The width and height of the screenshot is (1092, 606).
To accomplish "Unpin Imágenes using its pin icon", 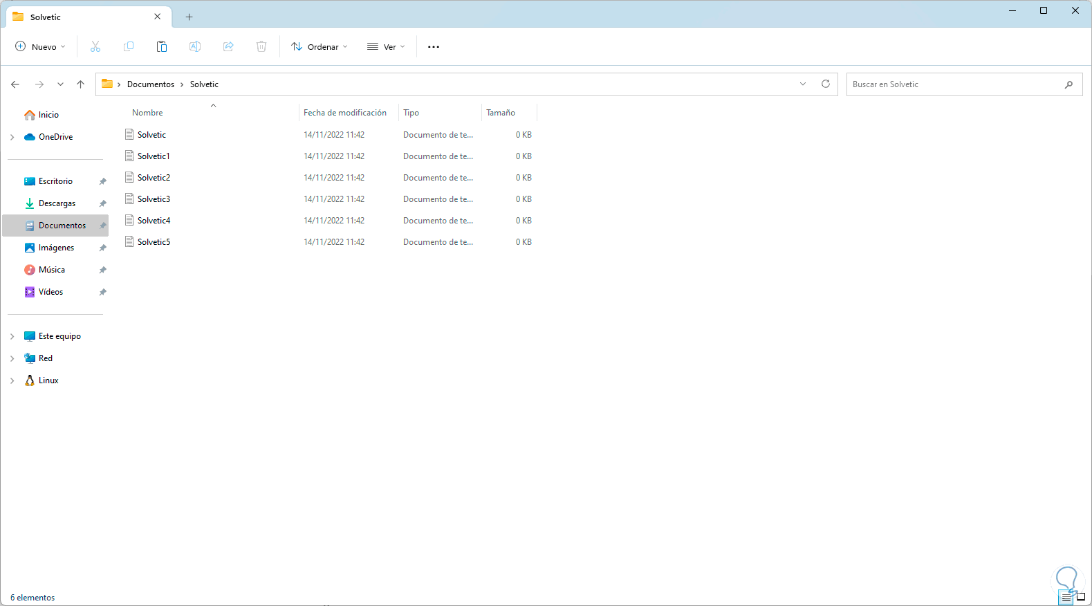I will 102,248.
